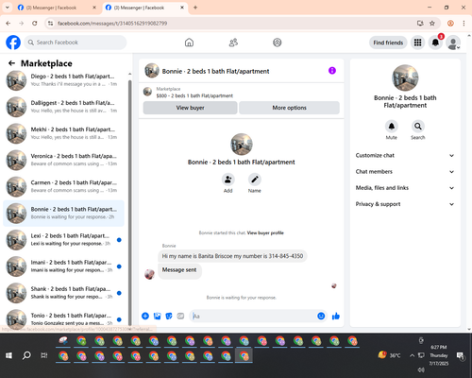Expand Media, files and links section

(405, 188)
